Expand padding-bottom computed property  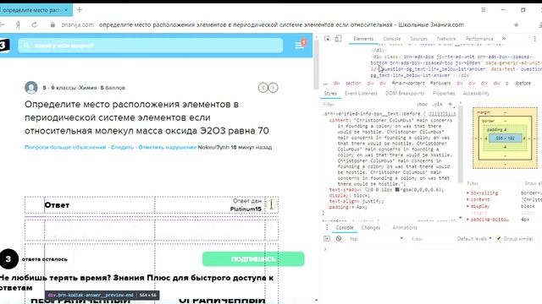click(x=468, y=220)
